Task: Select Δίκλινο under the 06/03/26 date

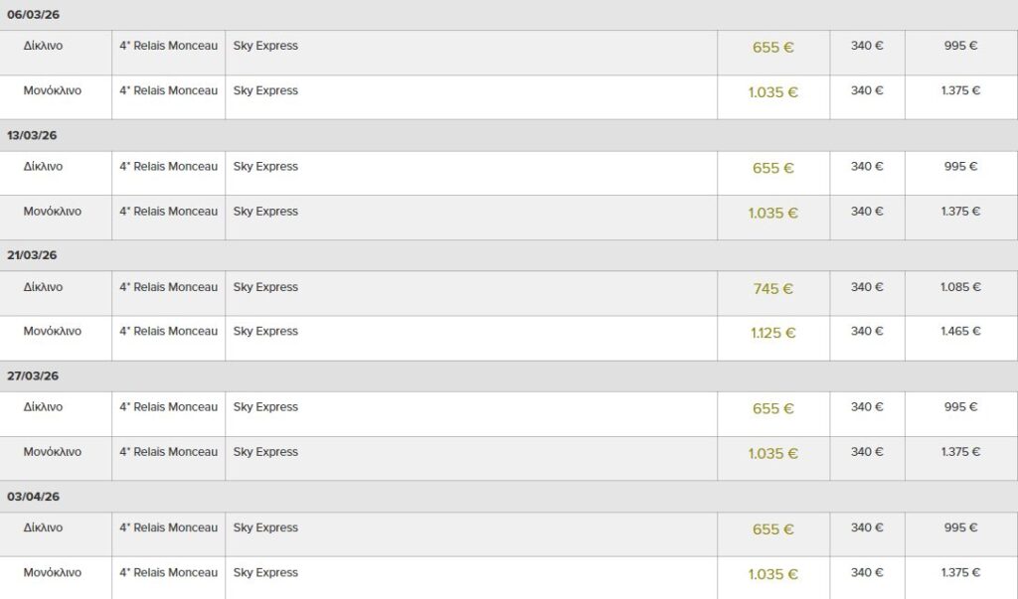Action: 43,46
